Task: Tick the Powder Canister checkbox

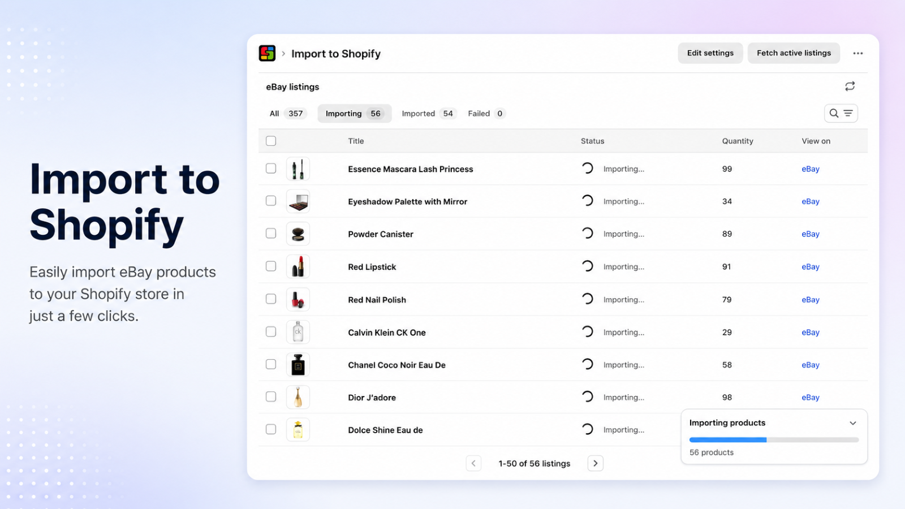Action: coord(271,233)
